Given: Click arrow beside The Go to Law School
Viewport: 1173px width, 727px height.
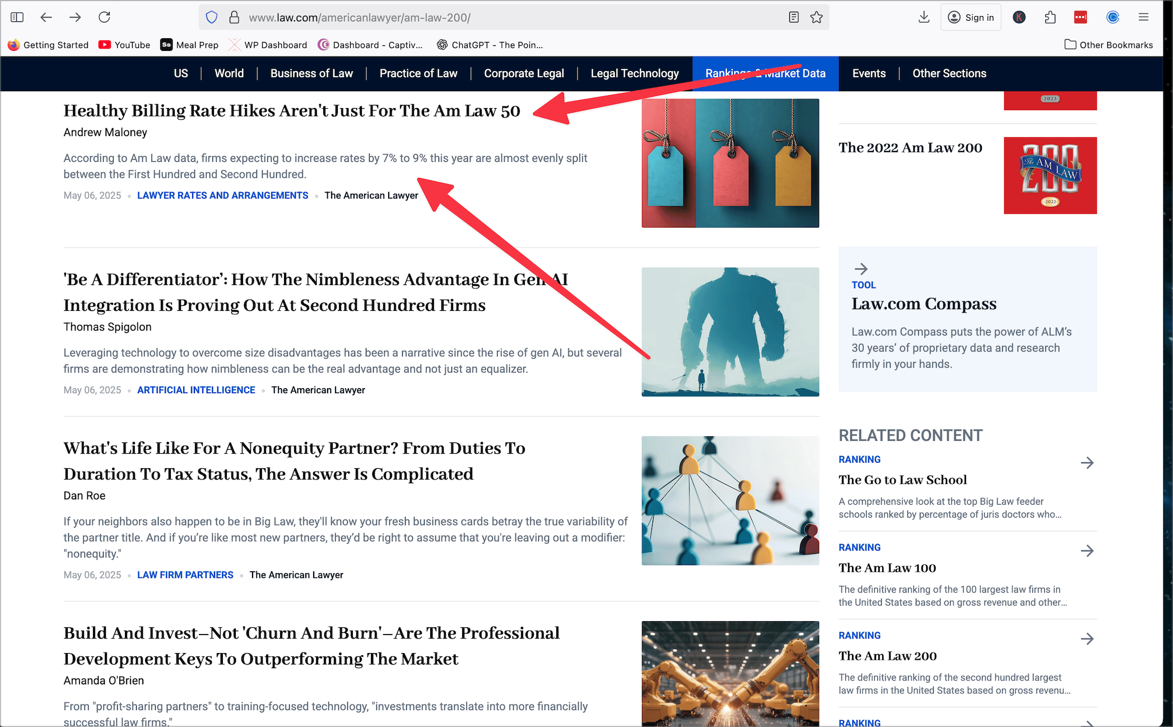Looking at the screenshot, I should point(1087,463).
